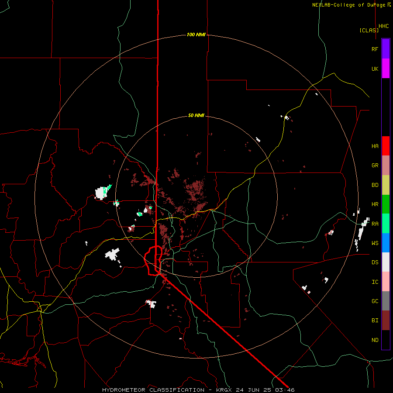
Task: Select the white DS legend swatch
Action: pyautogui.click(x=386, y=262)
